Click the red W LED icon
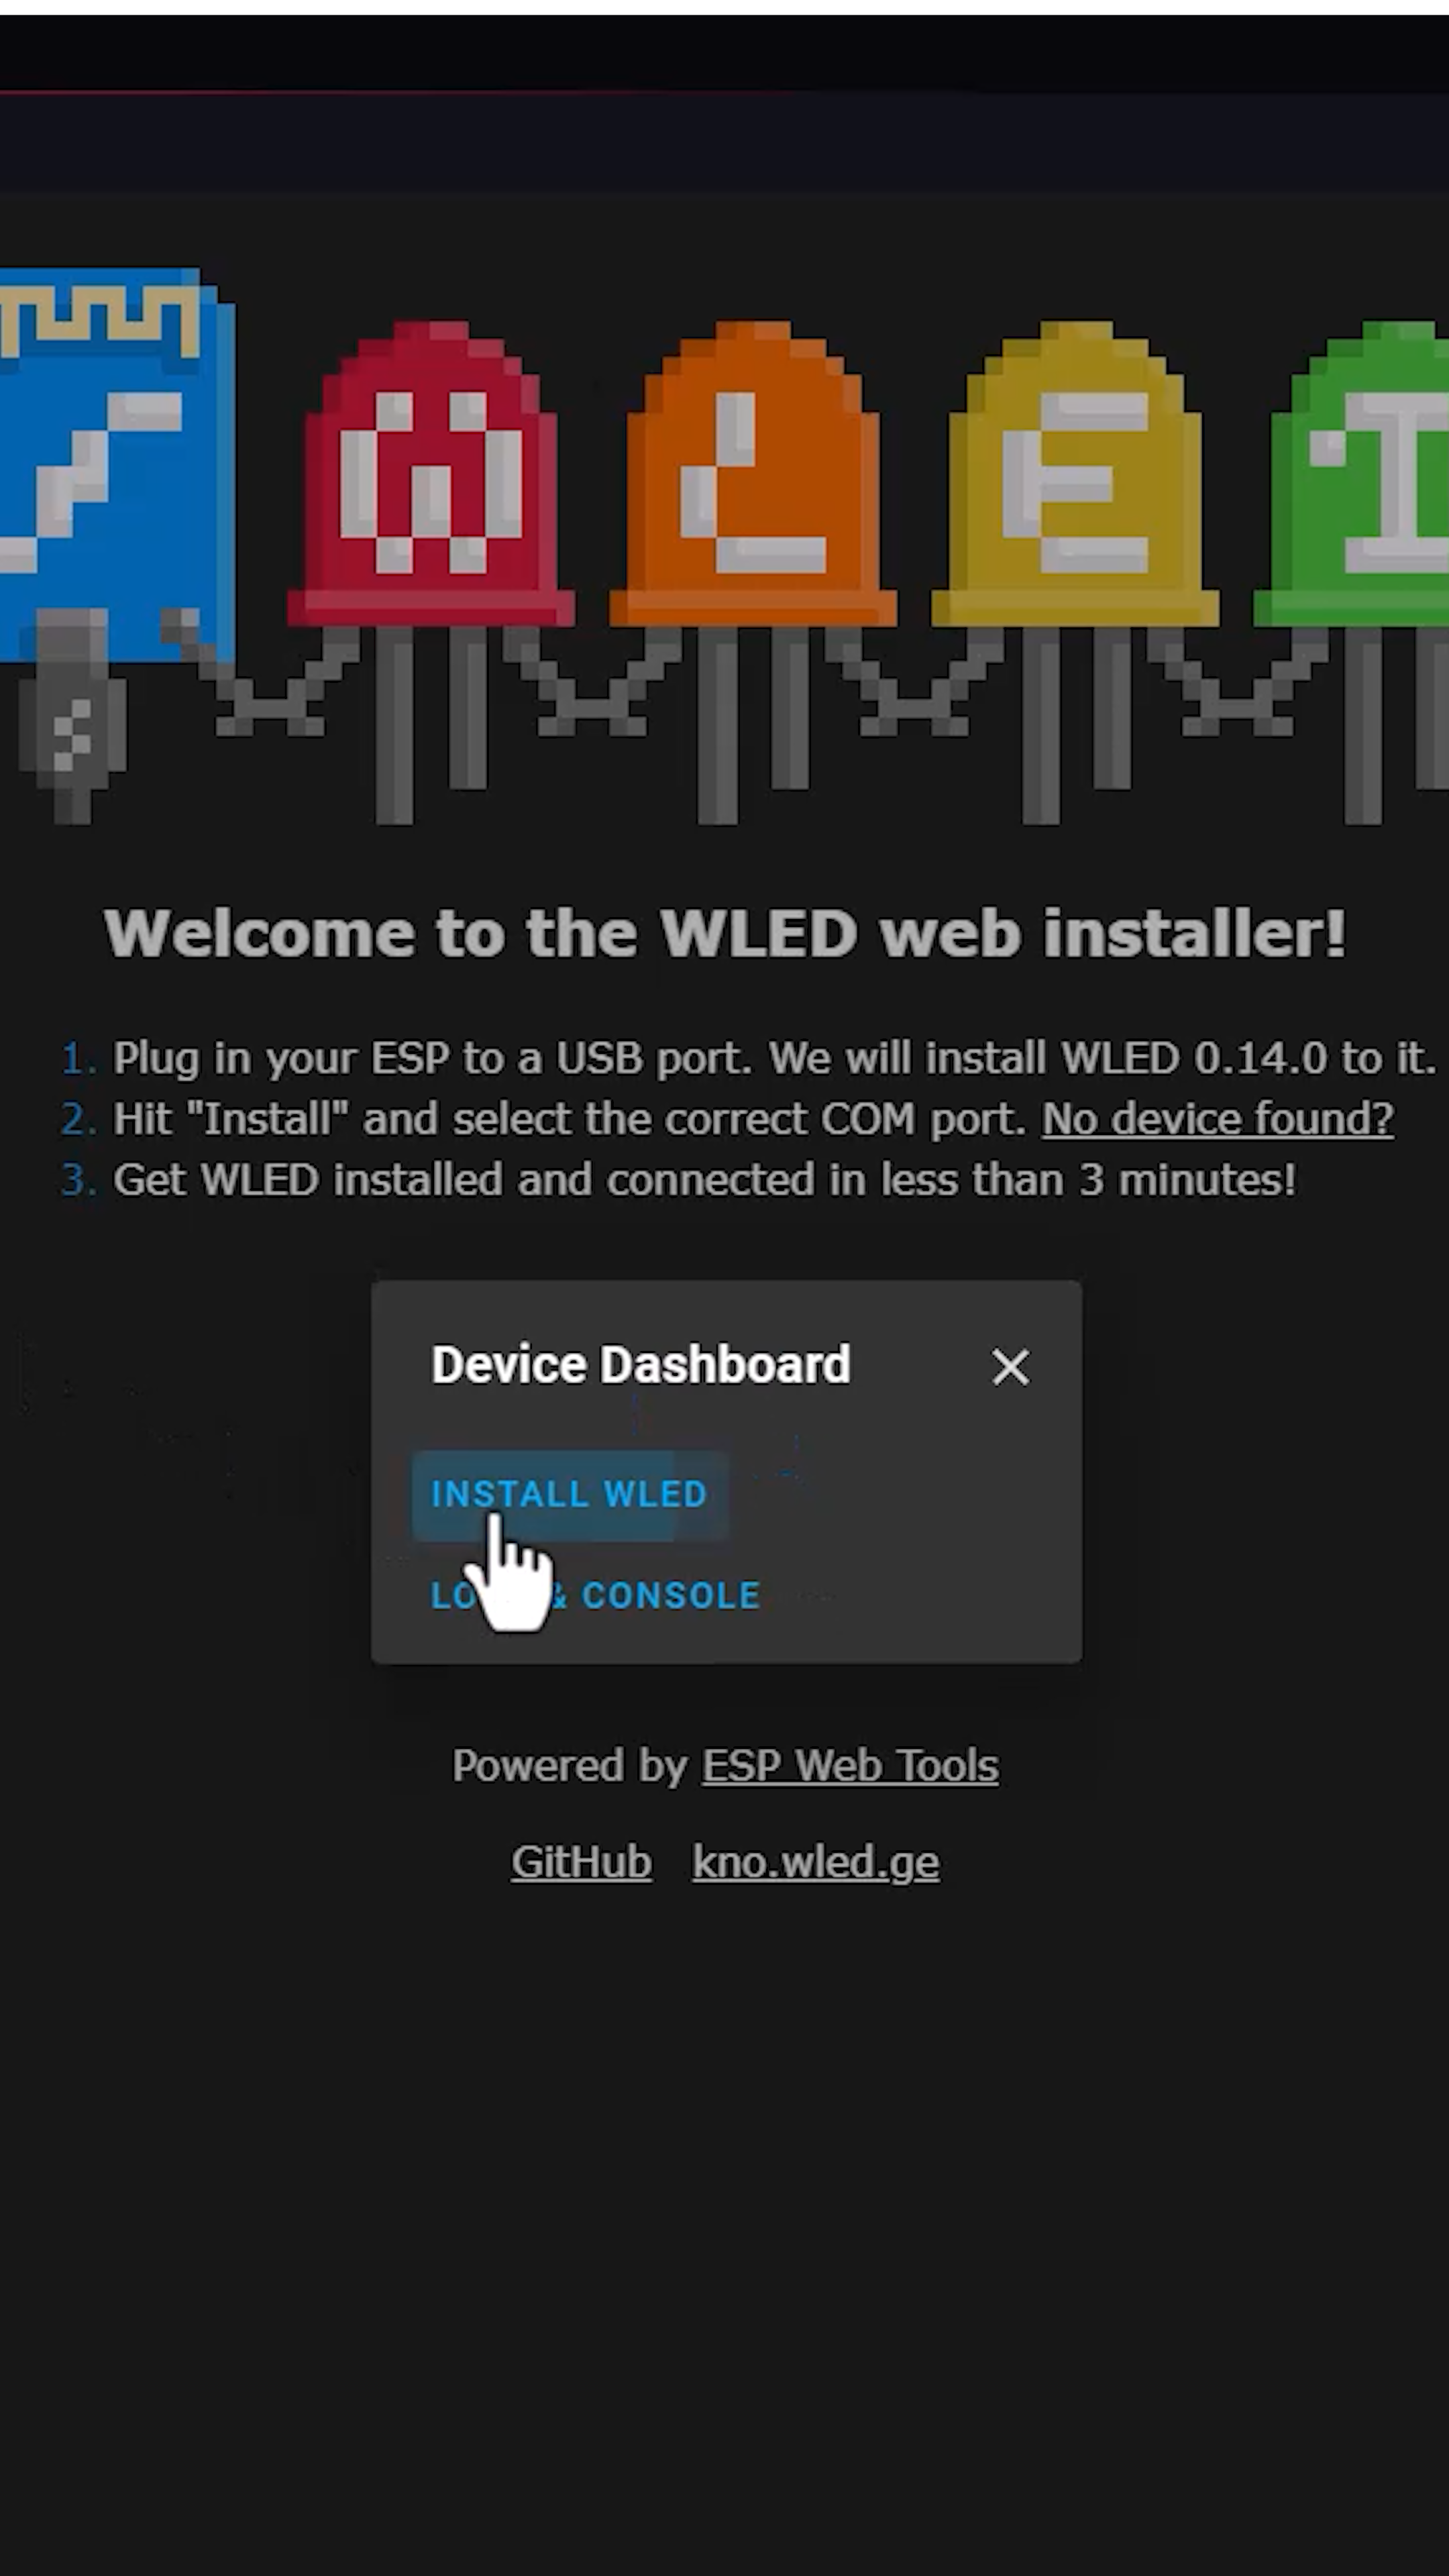Viewport: 1449px width, 2576px height. click(x=431, y=475)
